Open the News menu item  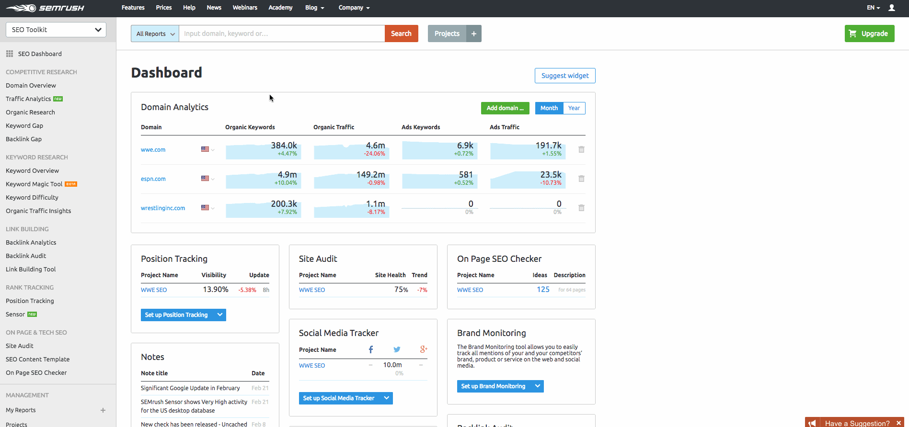[214, 8]
